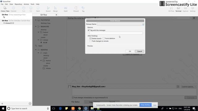
Task: Switch to the Git-flow repository tab
Action: (x=44, y=15)
